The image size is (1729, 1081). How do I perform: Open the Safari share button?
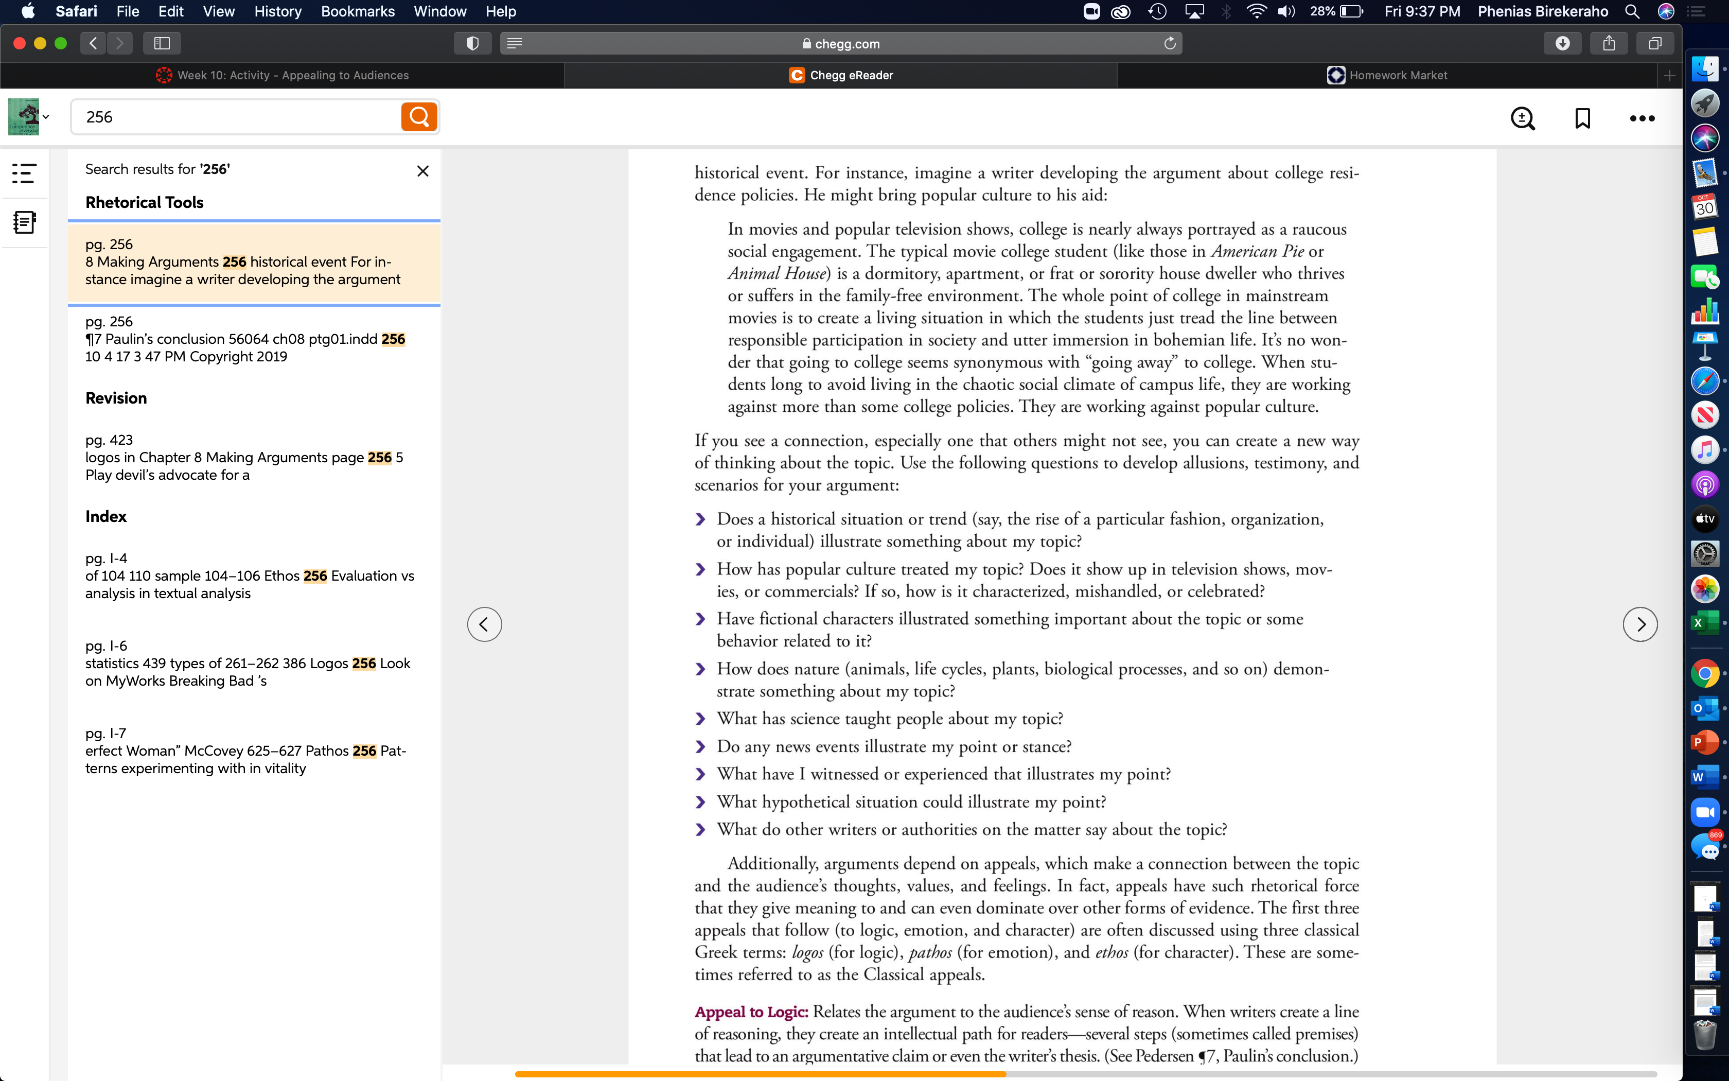point(1609,43)
